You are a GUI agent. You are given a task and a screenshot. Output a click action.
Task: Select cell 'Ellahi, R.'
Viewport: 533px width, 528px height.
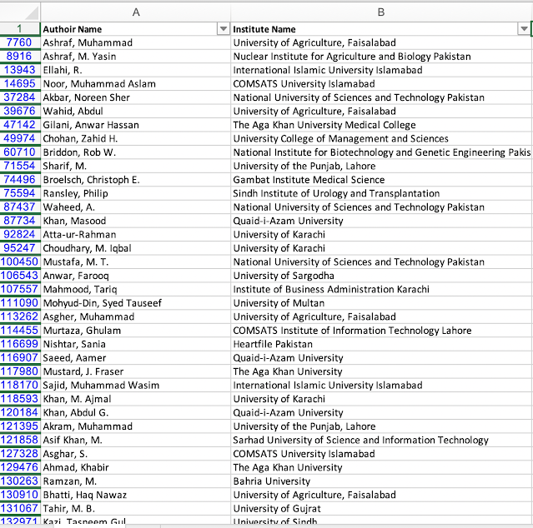pos(135,70)
